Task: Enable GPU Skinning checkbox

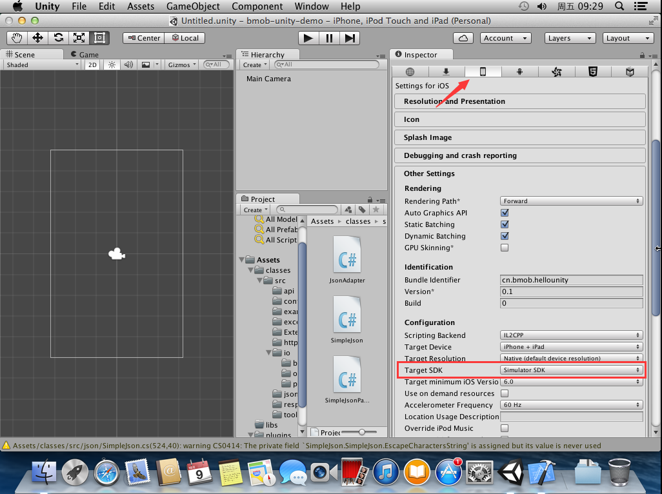Action: (505, 248)
